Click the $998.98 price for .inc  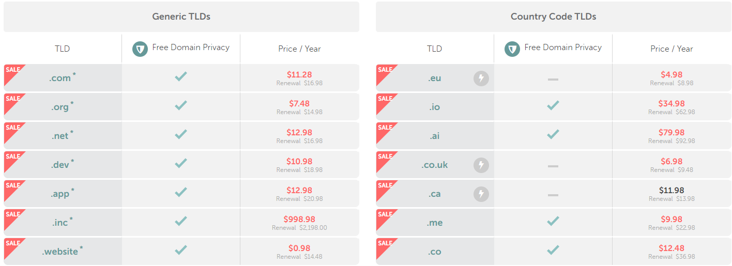tap(299, 219)
